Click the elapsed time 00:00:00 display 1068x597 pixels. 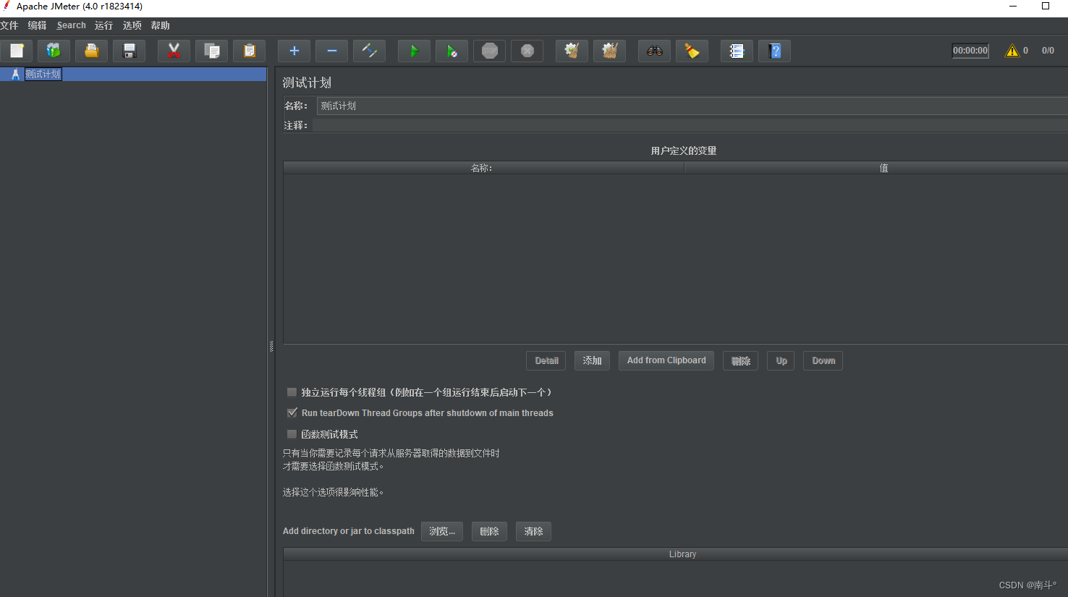(x=970, y=51)
